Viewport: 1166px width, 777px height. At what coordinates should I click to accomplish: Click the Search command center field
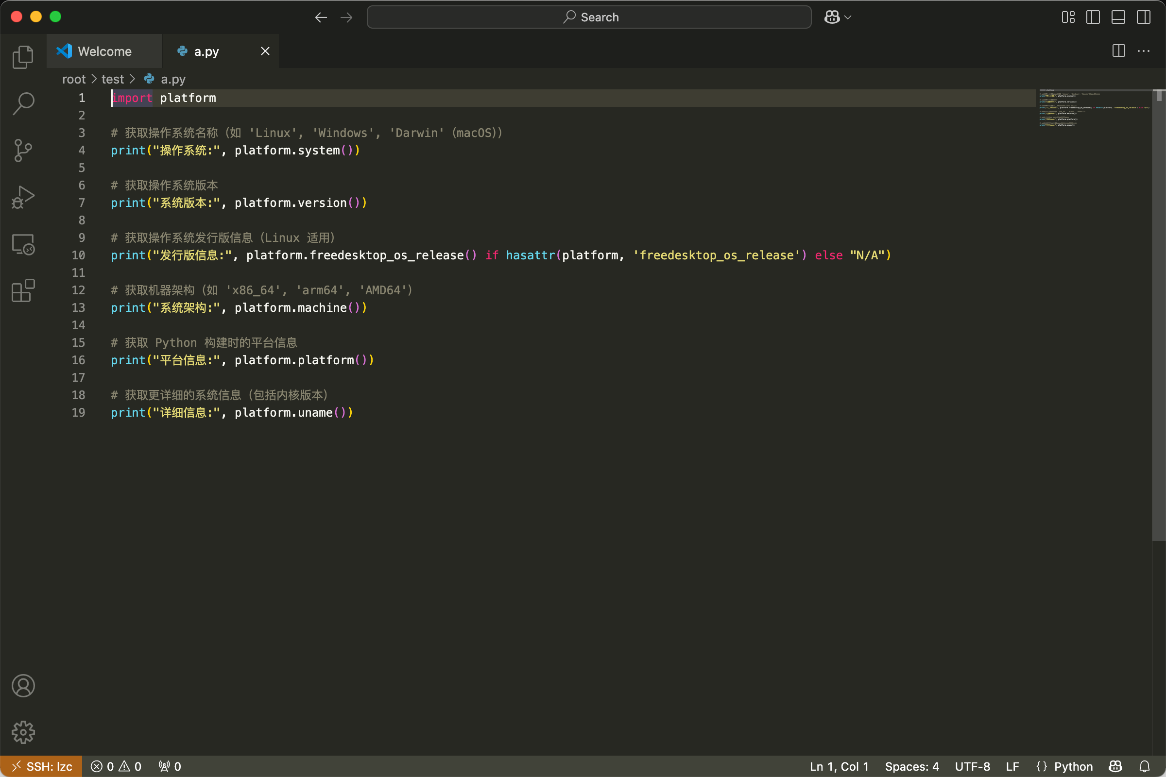point(589,17)
